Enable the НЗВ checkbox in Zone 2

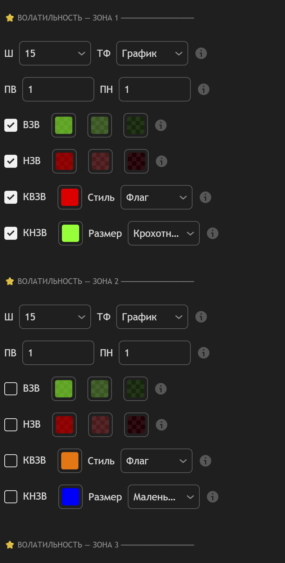[11, 425]
